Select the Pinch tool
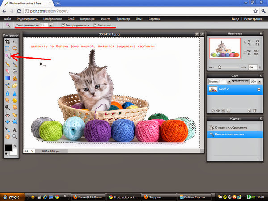 click(15, 121)
